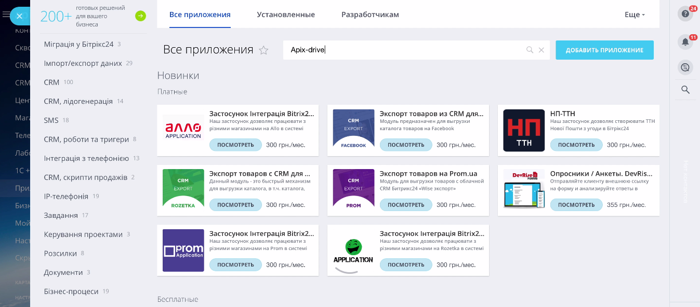This screenshot has width=700, height=307.
Task: Switch to Все приложения tab
Action: tap(200, 15)
